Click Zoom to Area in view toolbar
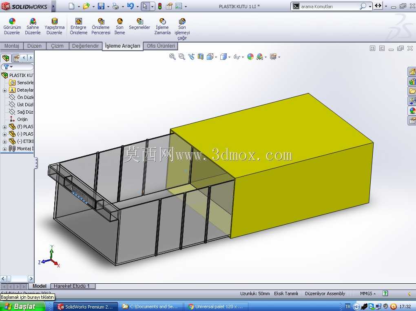Viewport: 416px width, 311px height. point(182,57)
